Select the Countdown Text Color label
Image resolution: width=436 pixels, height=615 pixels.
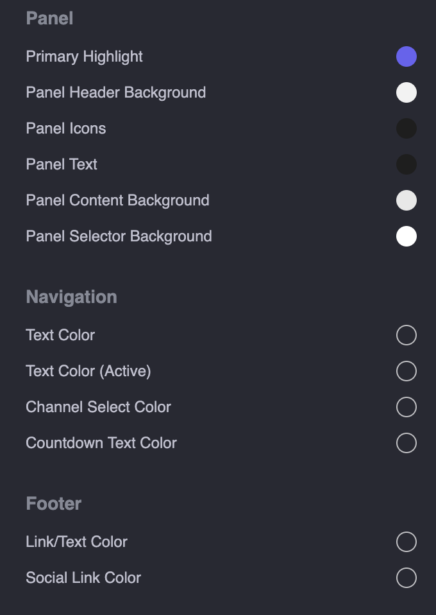pos(101,443)
